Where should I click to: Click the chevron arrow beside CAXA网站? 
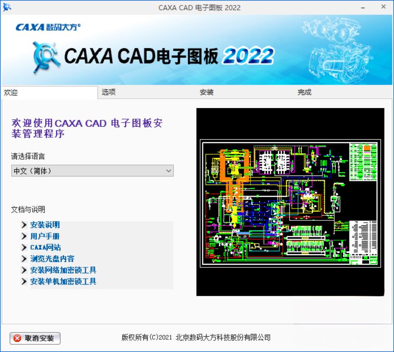24,247
